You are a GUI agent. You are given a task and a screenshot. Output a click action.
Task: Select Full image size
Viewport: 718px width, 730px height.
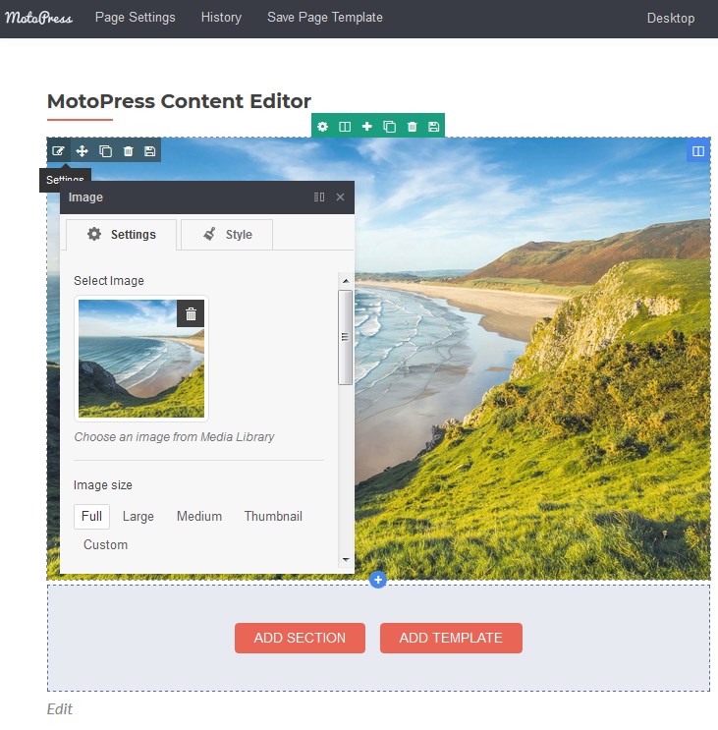click(91, 517)
